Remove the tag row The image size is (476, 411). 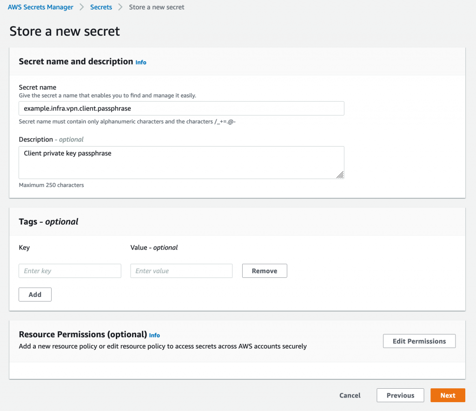[x=264, y=271]
